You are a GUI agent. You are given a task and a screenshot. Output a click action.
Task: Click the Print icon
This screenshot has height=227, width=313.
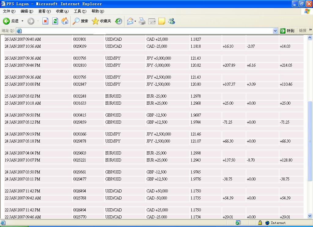pos(142,21)
